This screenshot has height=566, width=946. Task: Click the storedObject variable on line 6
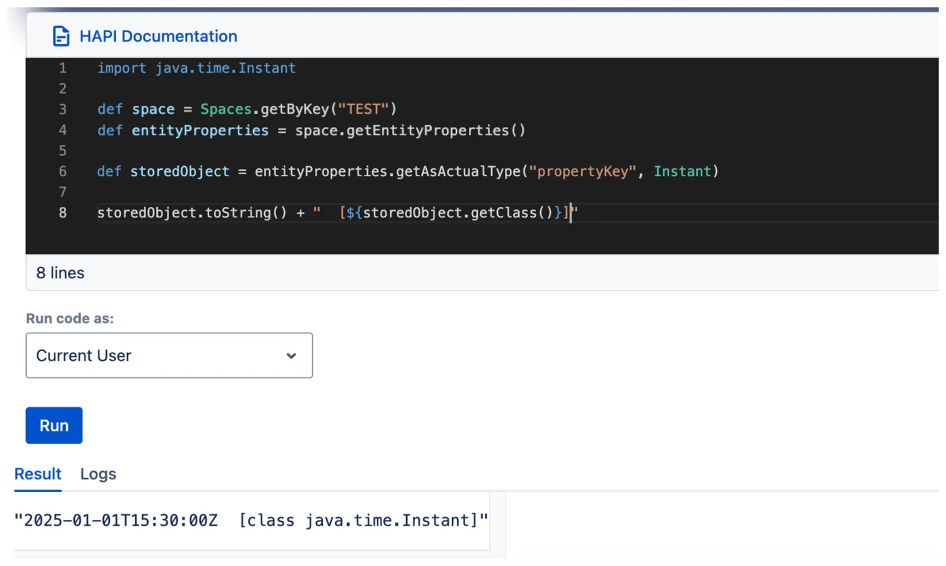[180, 171]
